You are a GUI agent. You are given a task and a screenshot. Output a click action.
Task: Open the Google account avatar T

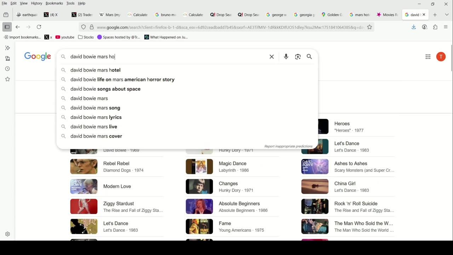pos(441,57)
